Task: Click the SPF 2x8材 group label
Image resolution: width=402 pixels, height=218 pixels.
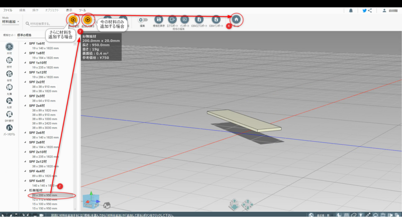Action: pos(37,143)
